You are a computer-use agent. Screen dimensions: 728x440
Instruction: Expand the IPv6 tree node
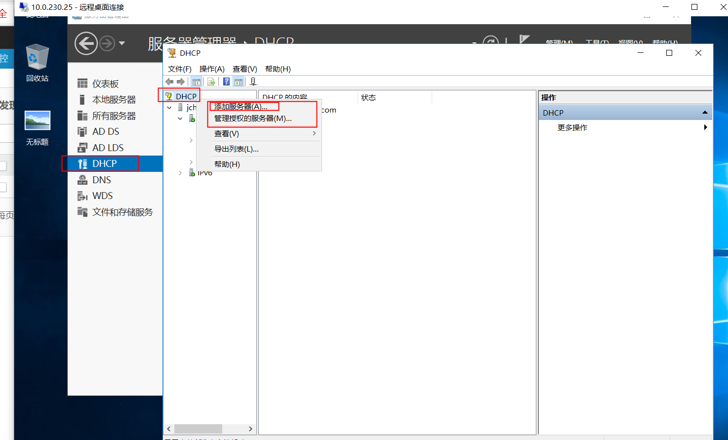pos(180,173)
